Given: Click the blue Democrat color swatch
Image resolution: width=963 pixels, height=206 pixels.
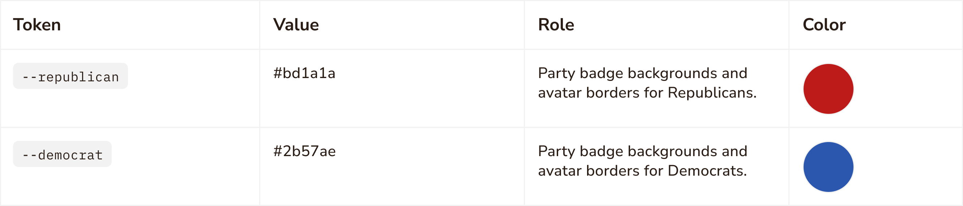Looking at the screenshot, I should pos(828,167).
